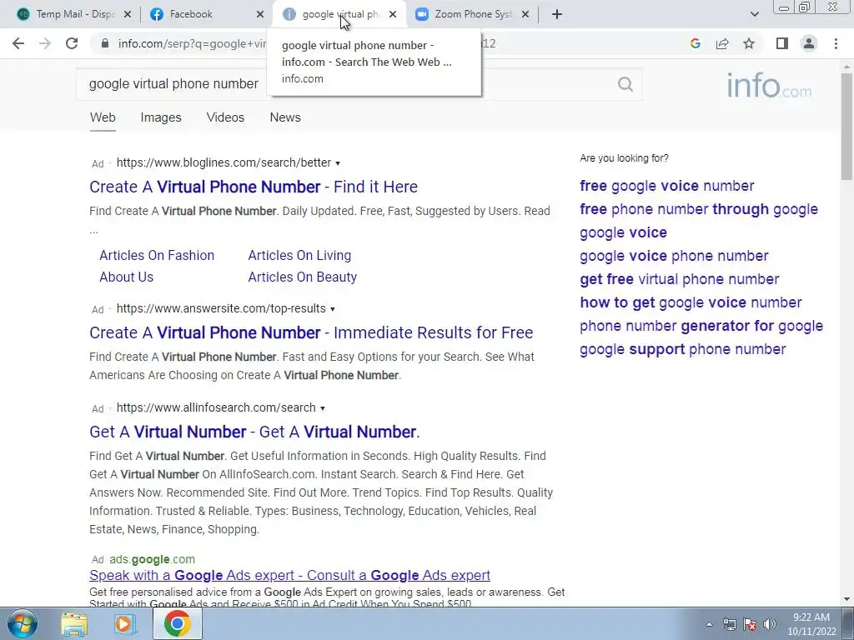Click the browser forward arrow

45,43
